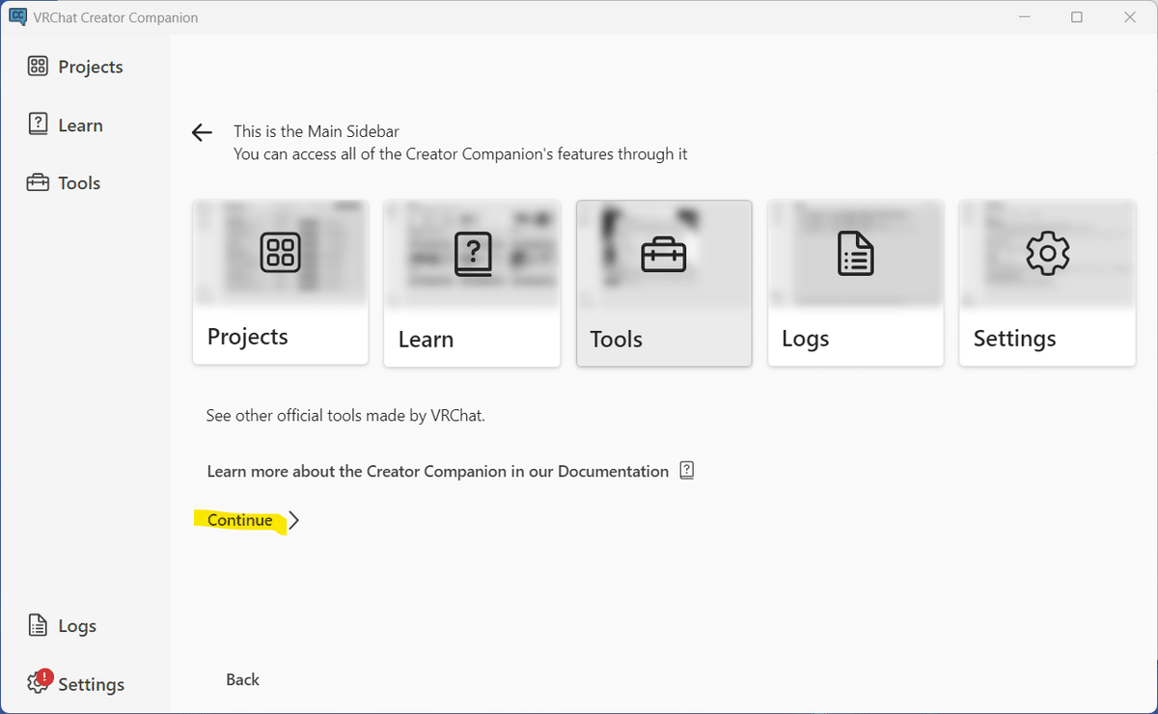Maximize the Creator Companion window
1158x714 pixels.
pyautogui.click(x=1077, y=16)
